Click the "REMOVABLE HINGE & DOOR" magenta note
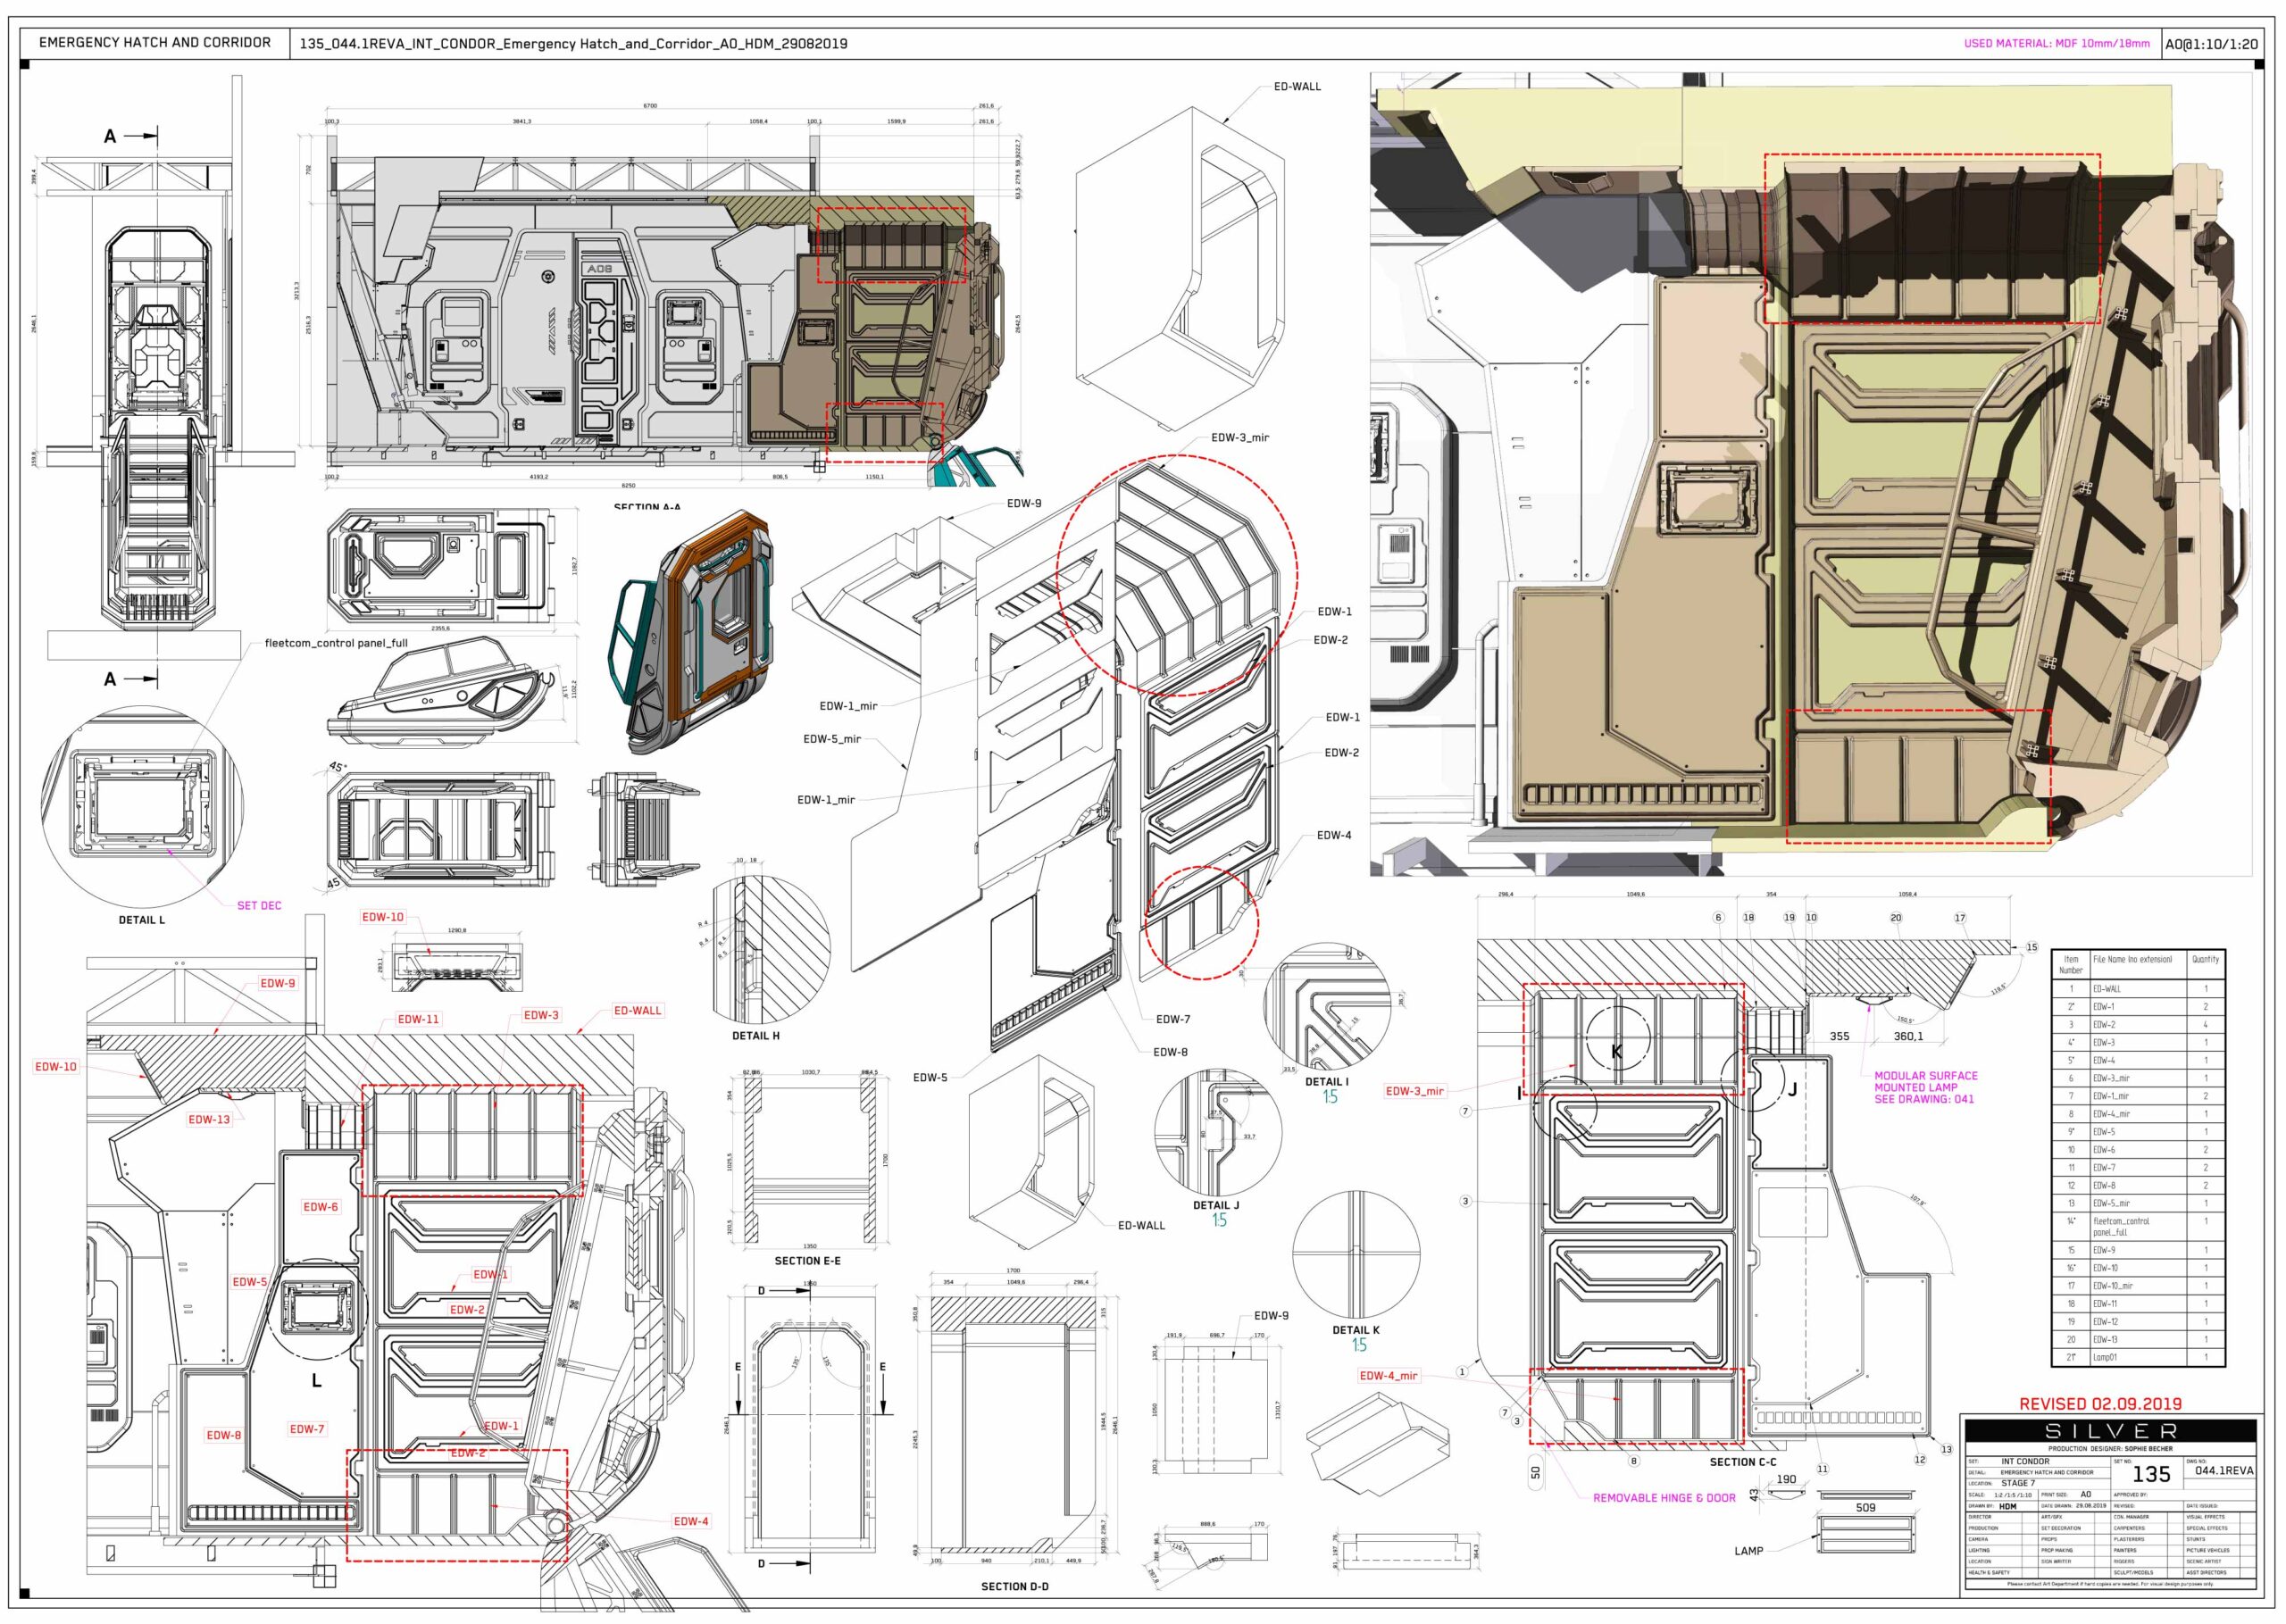The height and width of the screenshot is (1624, 2286). (x=1664, y=1498)
